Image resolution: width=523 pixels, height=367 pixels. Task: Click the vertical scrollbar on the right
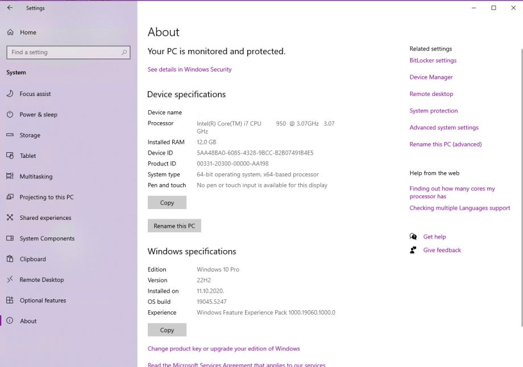(x=522, y=187)
